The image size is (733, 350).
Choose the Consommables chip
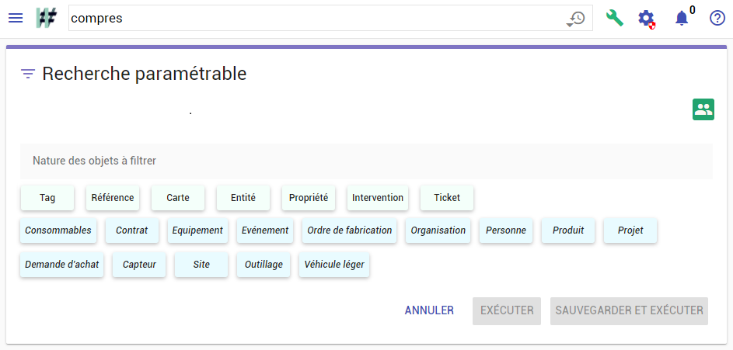tap(58, 230)
